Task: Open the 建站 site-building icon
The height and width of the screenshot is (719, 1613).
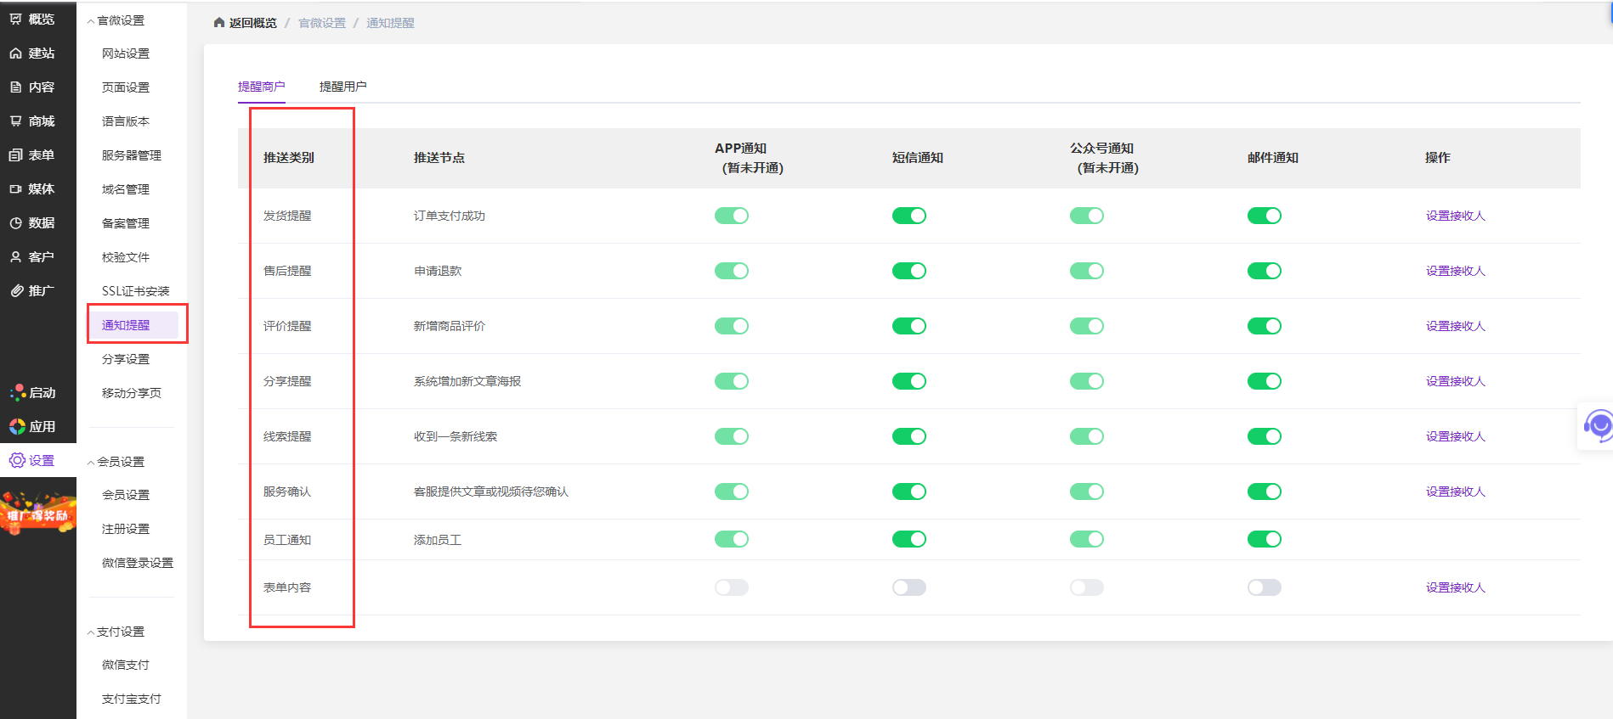Action: pyautogui.click(x=16, y=53)
